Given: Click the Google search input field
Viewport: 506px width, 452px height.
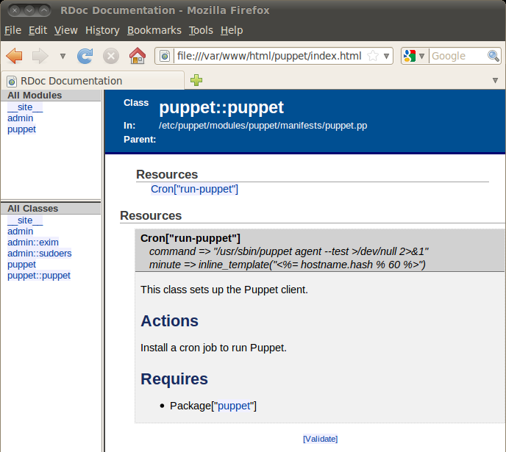Looking at the screenshot, I should point(457,56).
